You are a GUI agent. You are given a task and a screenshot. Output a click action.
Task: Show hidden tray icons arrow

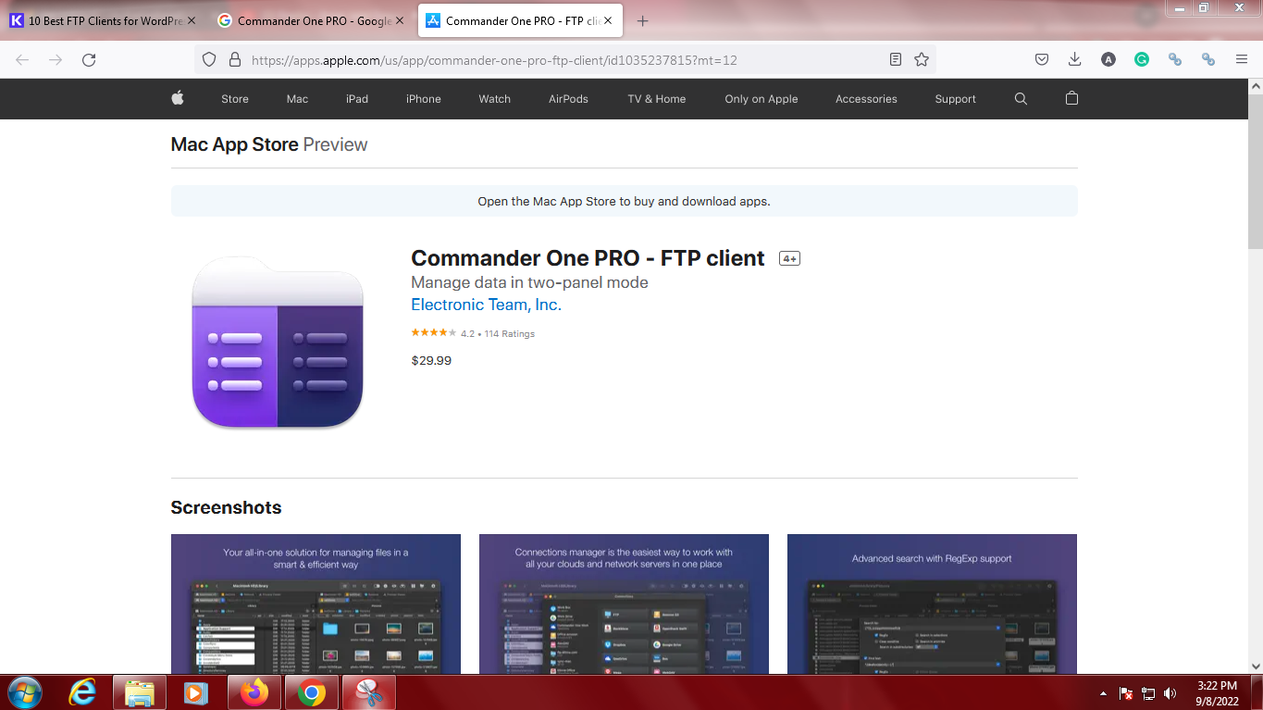tap(1103, 693)
